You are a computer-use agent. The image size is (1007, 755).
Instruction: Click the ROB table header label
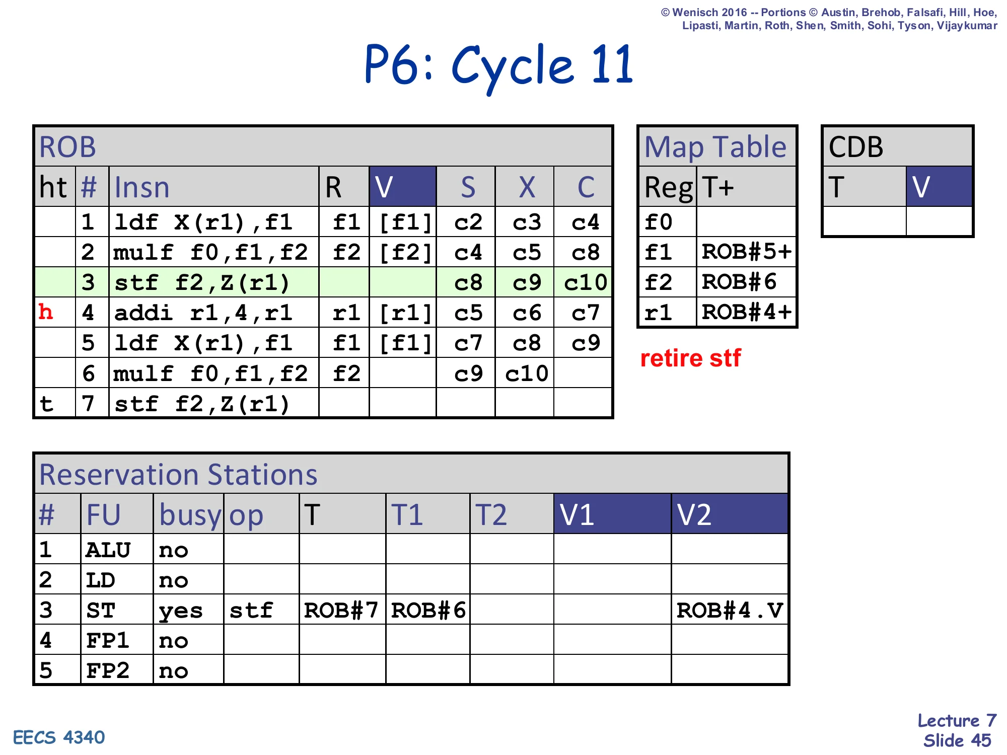coord(67,147)
